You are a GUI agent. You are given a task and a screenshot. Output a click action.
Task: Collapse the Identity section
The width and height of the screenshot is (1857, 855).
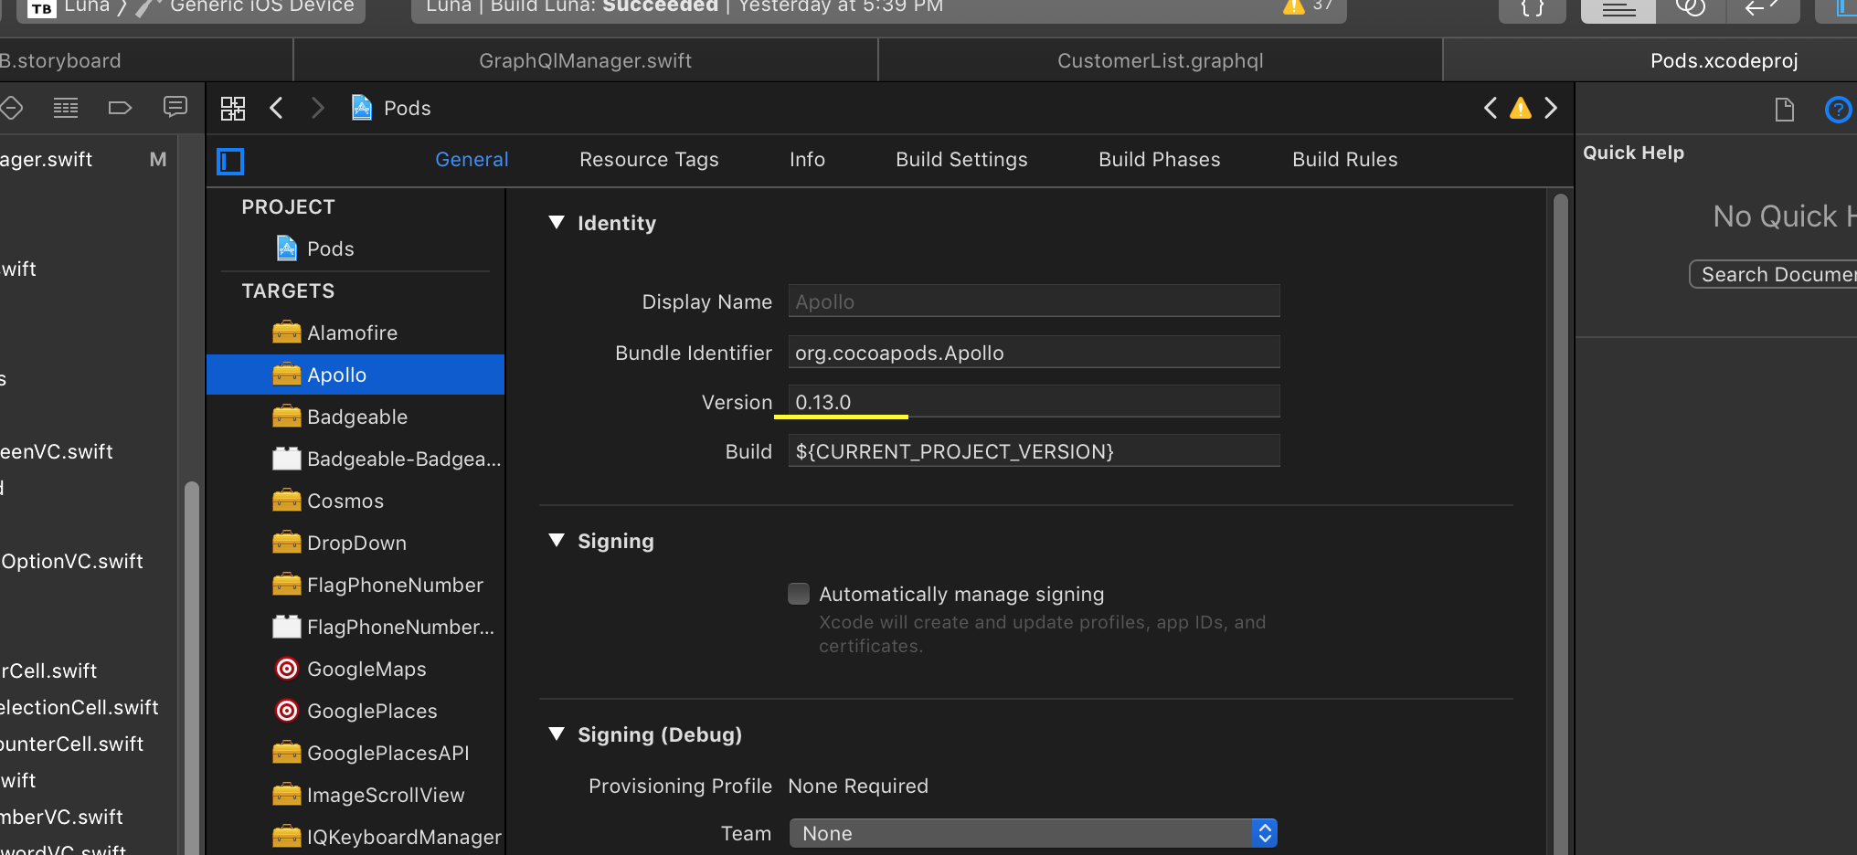(x=557, y=223)
